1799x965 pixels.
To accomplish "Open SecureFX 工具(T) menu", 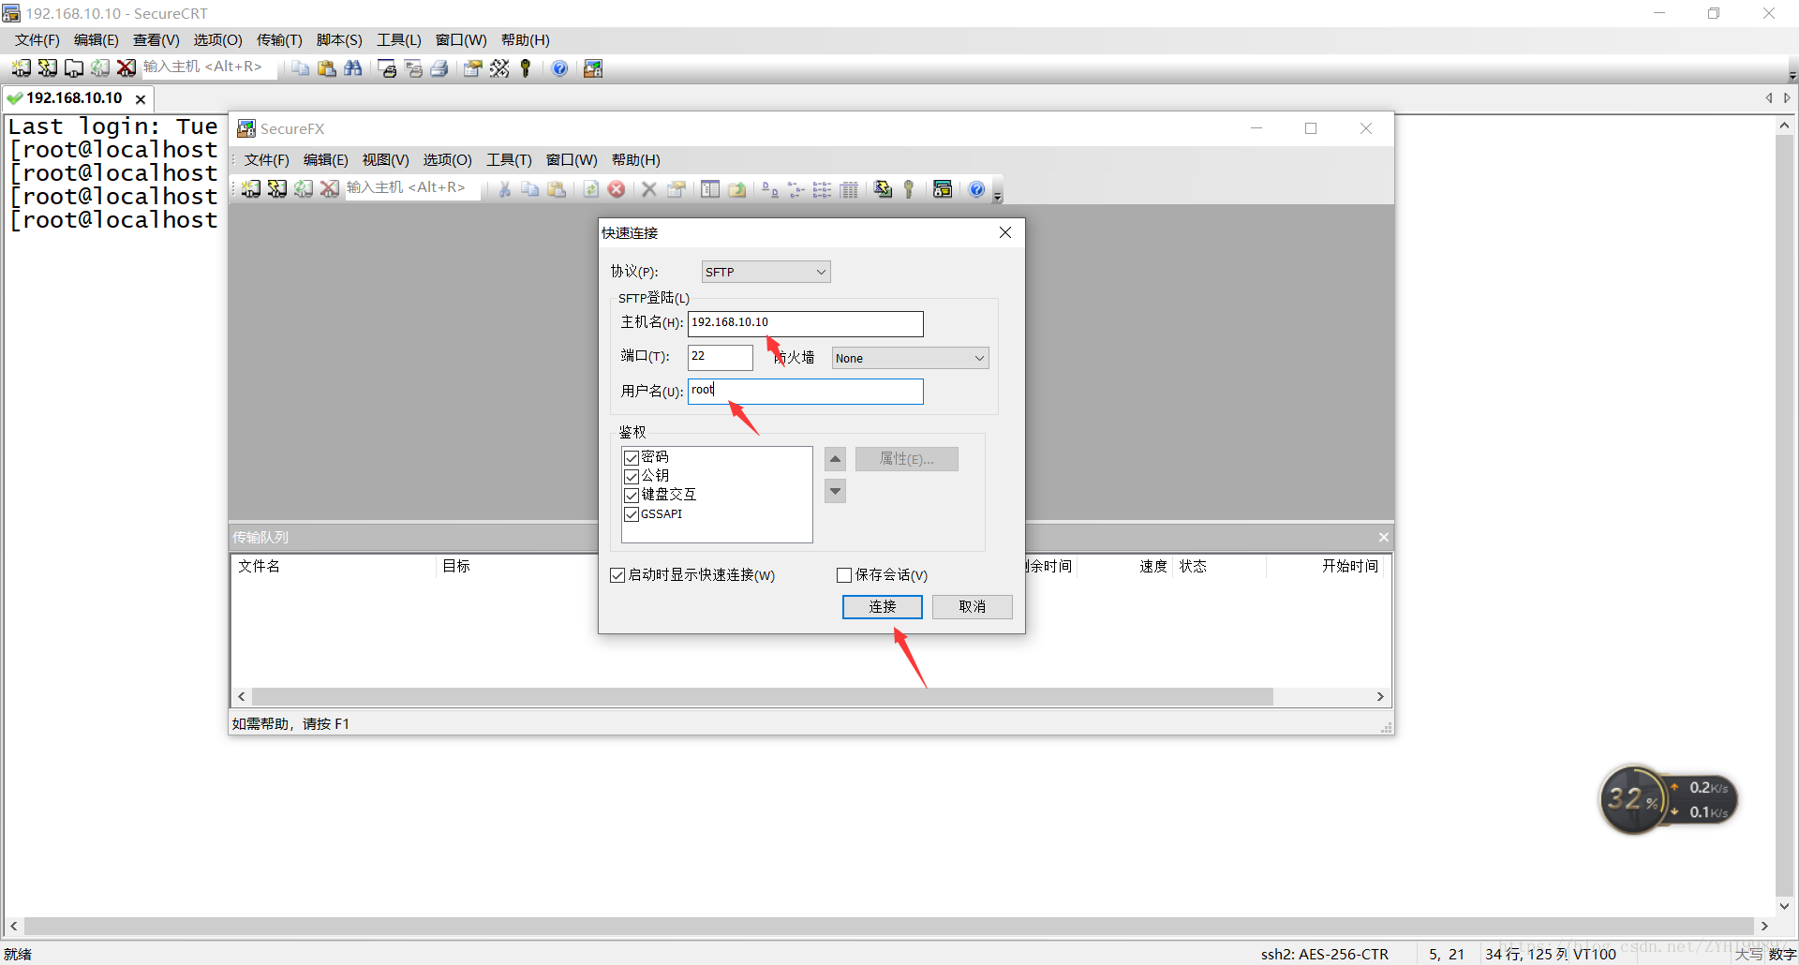I will click(x=509, y=160).
